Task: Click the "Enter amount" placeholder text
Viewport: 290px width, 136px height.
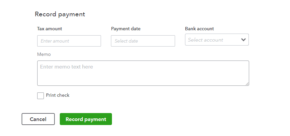Action: click(55, 41)
